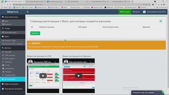Click channel avatar on Рассылка СМС video
The width and height of the screenshot is (169, 95).
tap(30, 62)
